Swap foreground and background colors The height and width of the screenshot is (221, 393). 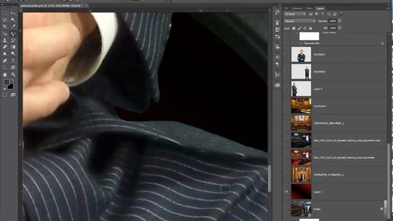12,80
